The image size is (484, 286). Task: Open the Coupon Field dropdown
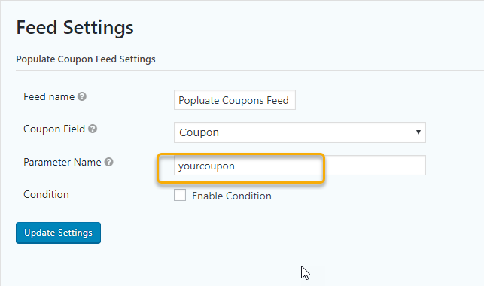300,132
